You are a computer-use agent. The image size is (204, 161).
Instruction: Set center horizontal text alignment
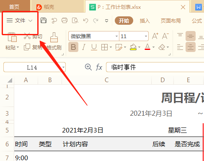tap(191, 47)
